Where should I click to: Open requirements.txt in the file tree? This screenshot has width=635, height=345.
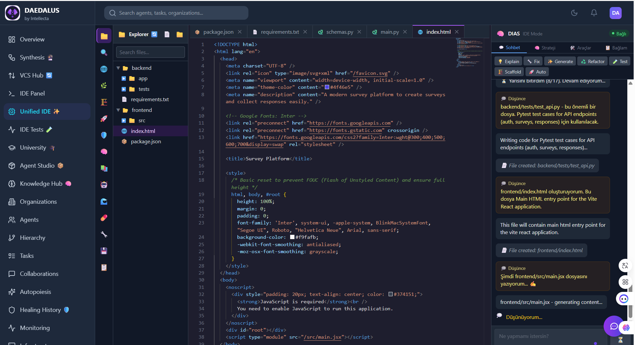[x=151, y=100]
